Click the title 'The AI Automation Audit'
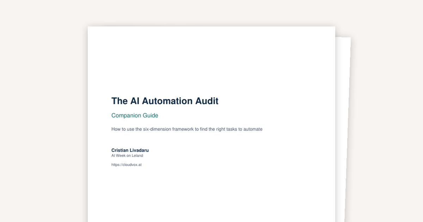This screenshot has height=222, width=423. click(x=165, y=101)
